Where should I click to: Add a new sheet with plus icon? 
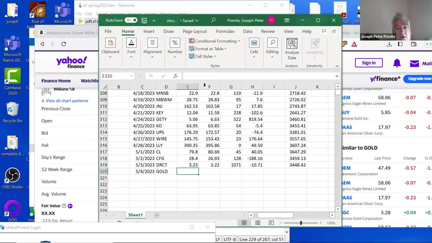(157, 215)
